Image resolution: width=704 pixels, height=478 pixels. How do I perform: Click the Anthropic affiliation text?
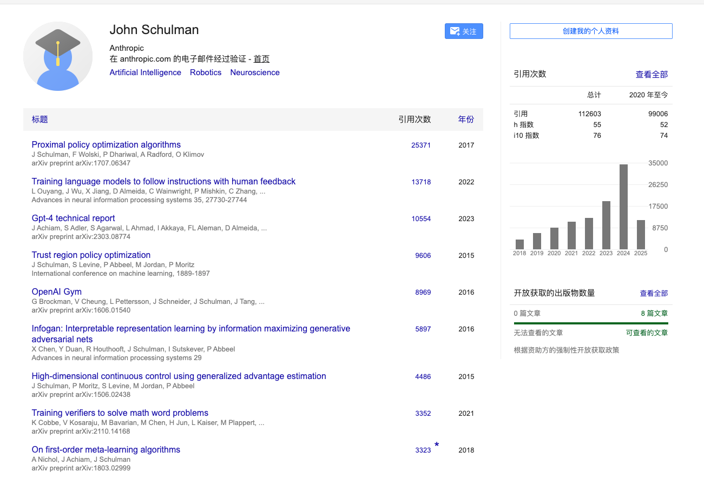[127, 48]
